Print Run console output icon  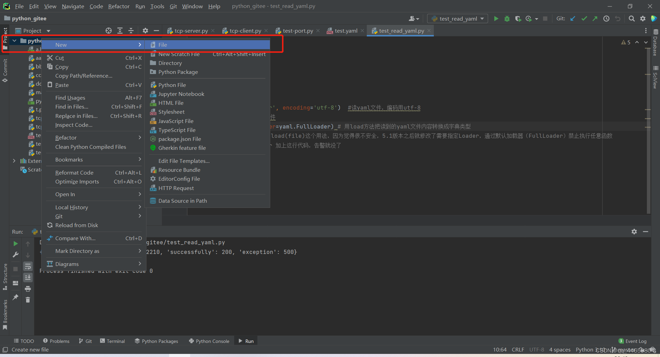pos(28,289)
